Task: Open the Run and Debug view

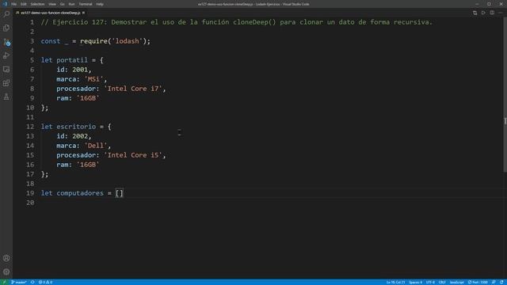Action: 6,55
